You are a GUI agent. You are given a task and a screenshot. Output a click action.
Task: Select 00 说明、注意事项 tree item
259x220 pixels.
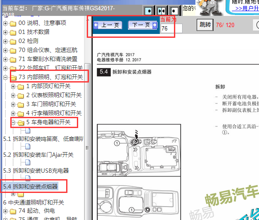point(42,23)
